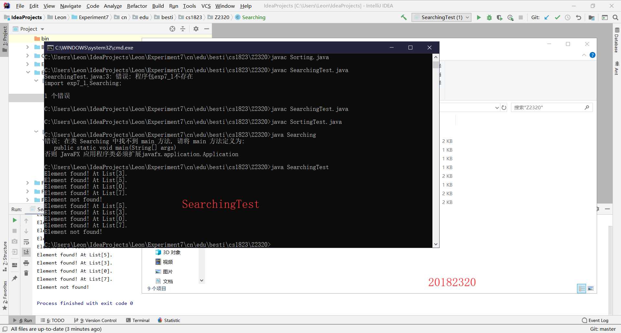Screen dimensions: 621x333
Task: Open the Ant side panel
Action: point(617,68)
